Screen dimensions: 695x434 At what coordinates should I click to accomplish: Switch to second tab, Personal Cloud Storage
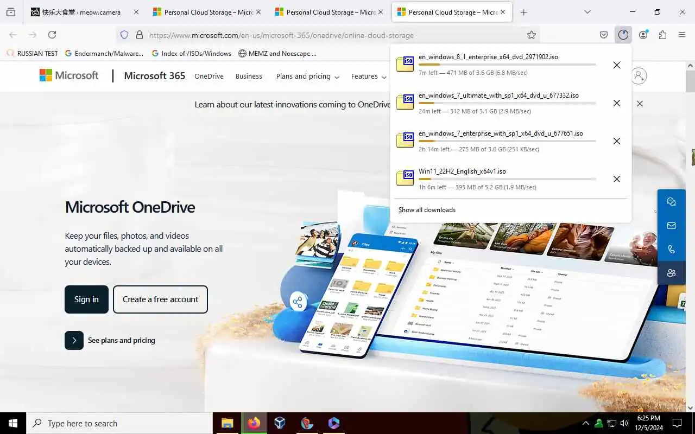pos(207,12)
